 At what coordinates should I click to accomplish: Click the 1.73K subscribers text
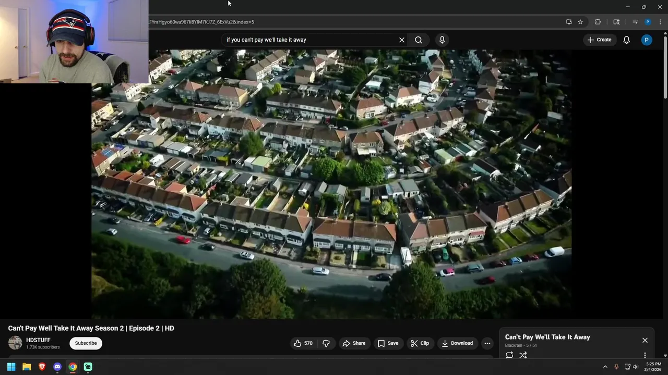click(43, 347)
